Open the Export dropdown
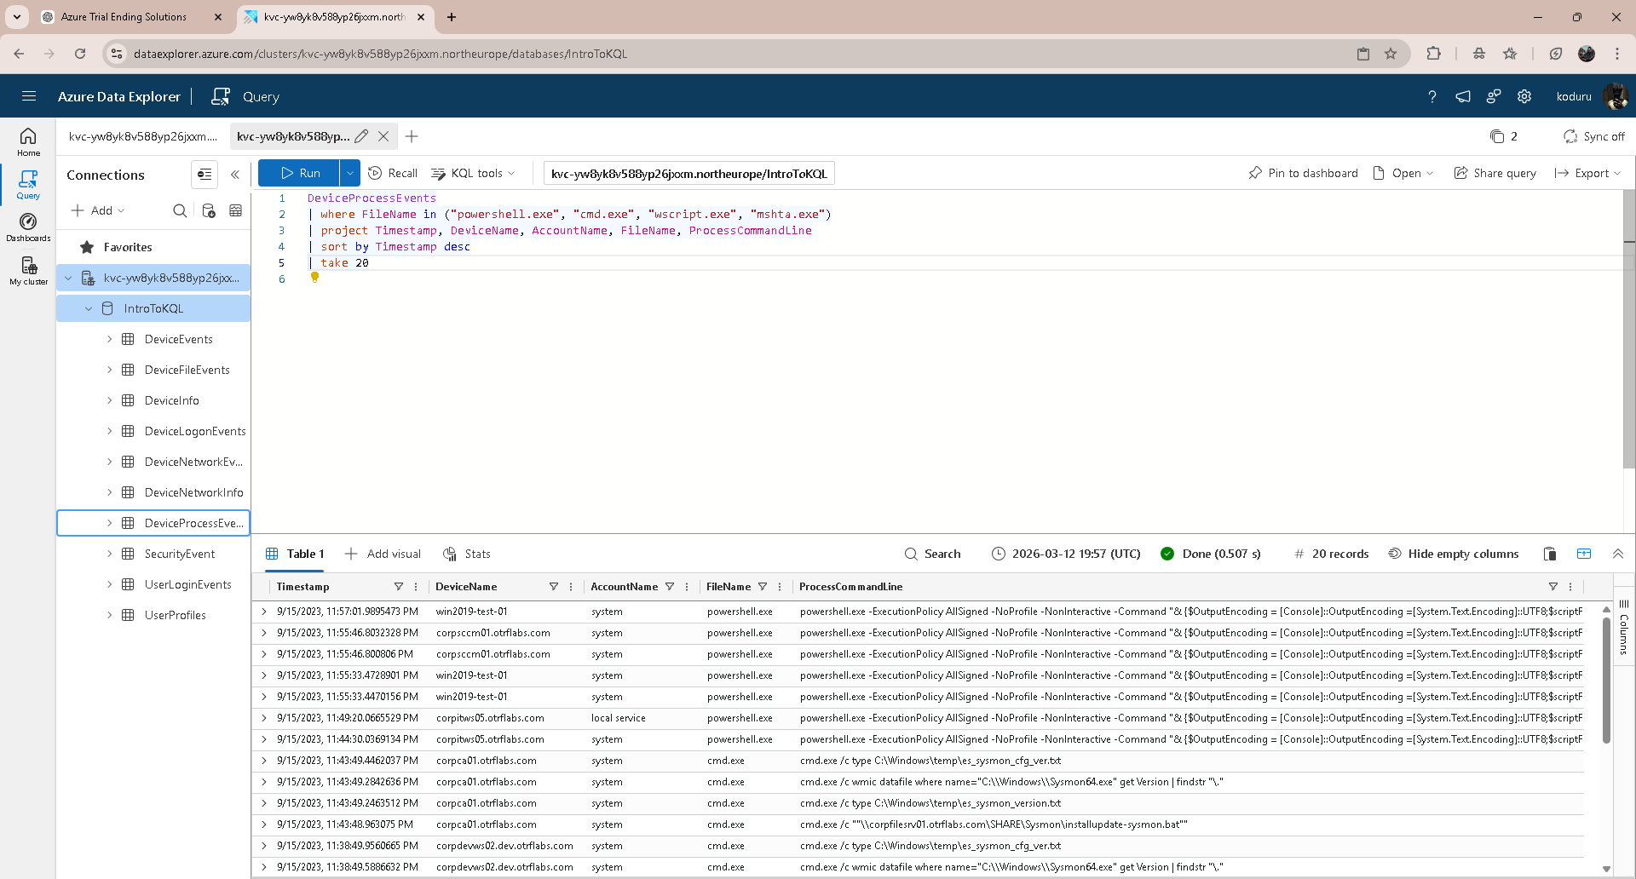The height and width of the screenshot is (879, 1636). [1587, 173]
